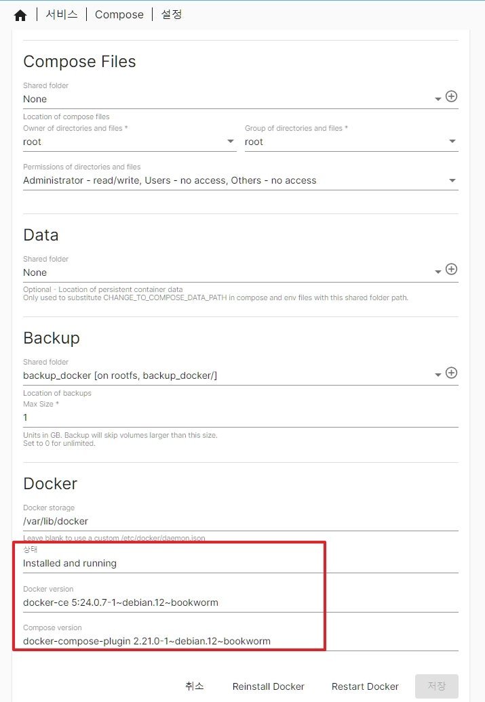Open Backup shared folder dropdown arrow
Image resolution: width=485 pixels, height=702 pixels.
tap(438, 375)
